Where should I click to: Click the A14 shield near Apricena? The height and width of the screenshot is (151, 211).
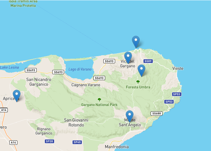click(4, 110)
